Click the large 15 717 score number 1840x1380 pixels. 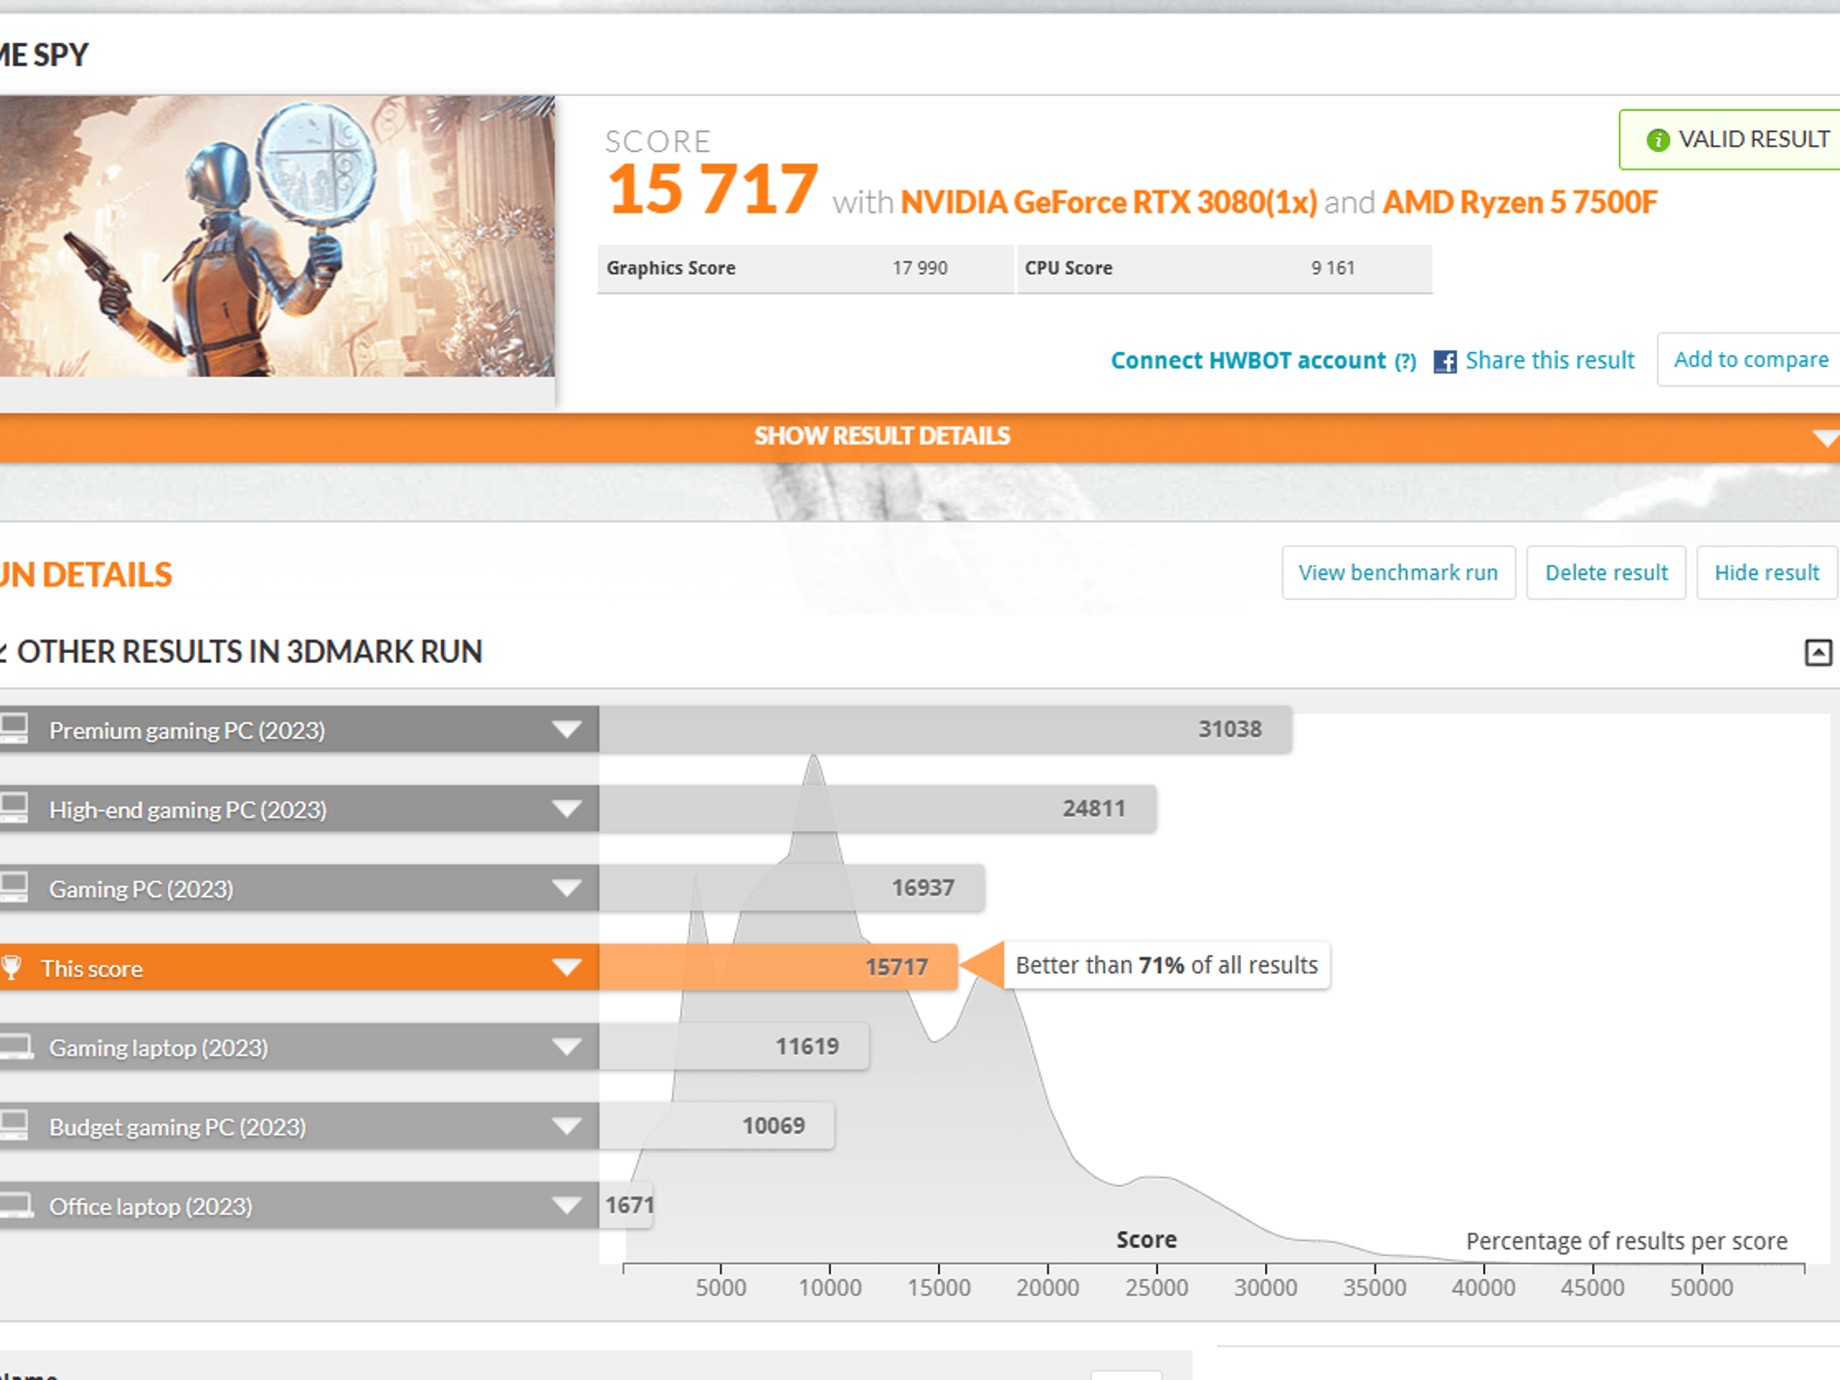[x=712, y=190]
